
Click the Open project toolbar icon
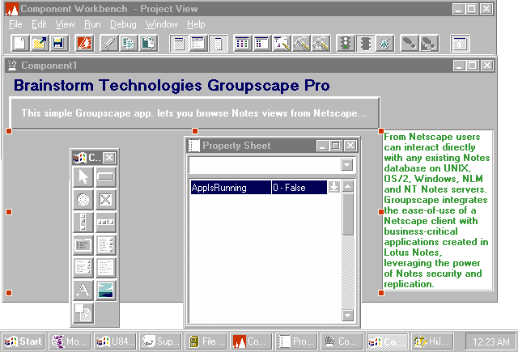pyautogui.click(x=40, y=43)
